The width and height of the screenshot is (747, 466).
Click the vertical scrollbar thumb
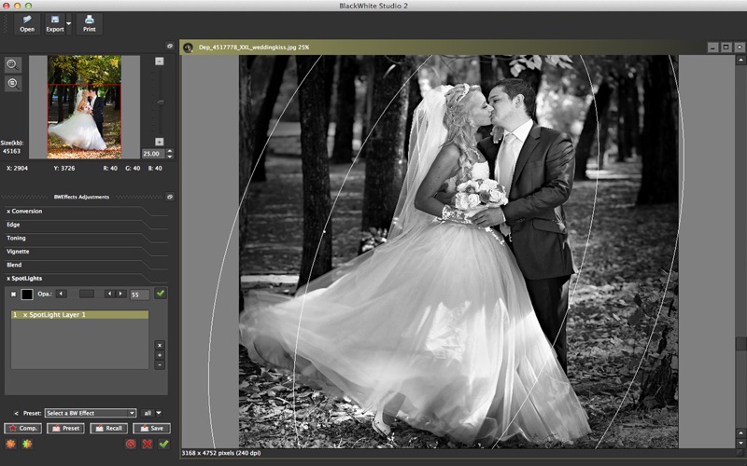pos(740,343)
